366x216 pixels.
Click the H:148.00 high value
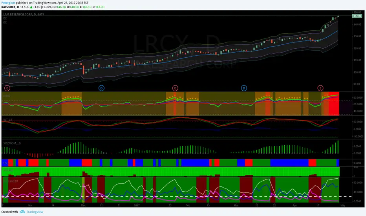tap(73, 7)
